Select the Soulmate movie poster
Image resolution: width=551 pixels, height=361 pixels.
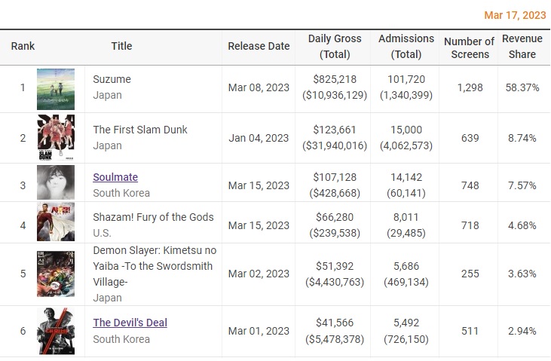coord(56,182)
